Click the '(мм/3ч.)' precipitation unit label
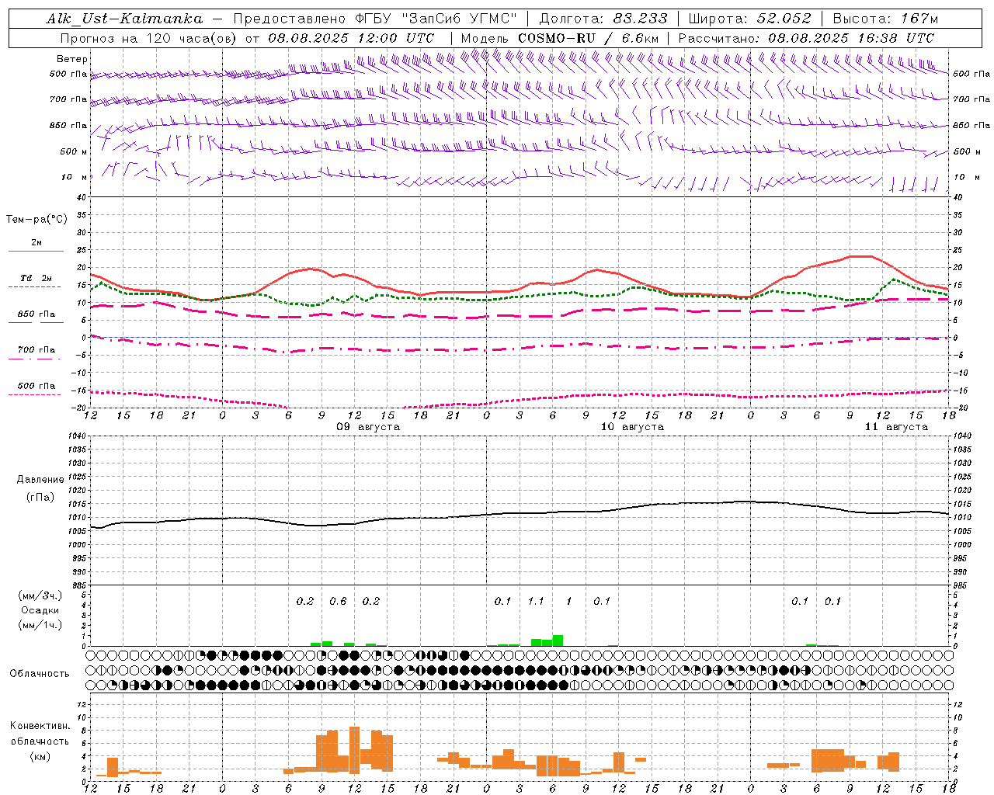The width and height of the screenshot is (994, 795). [x=40, y=596]
